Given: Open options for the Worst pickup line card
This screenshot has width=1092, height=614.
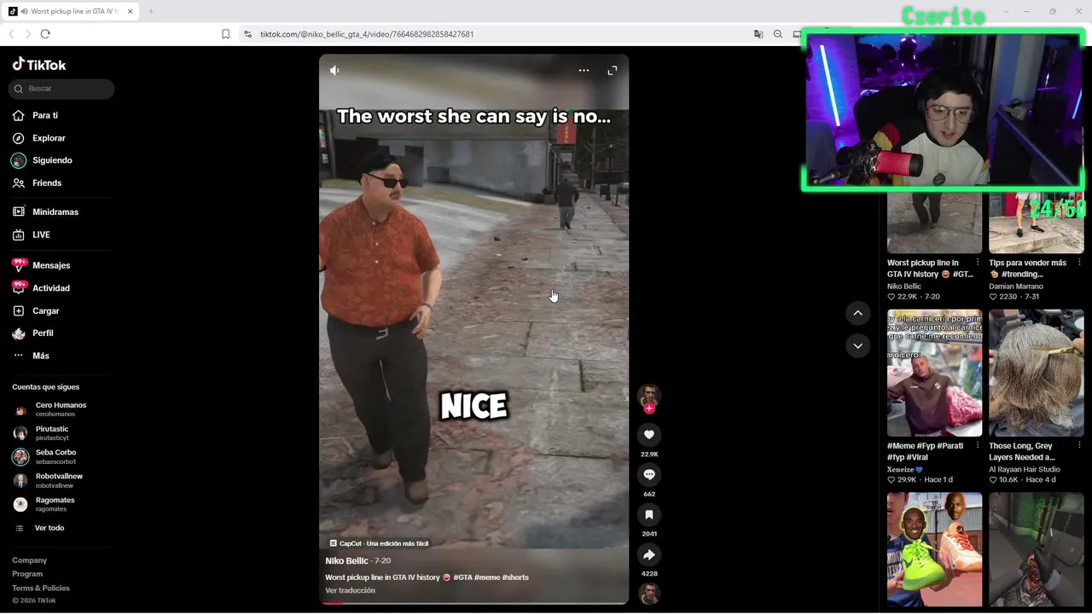Looking at the screenshot, I should point(978,263).
